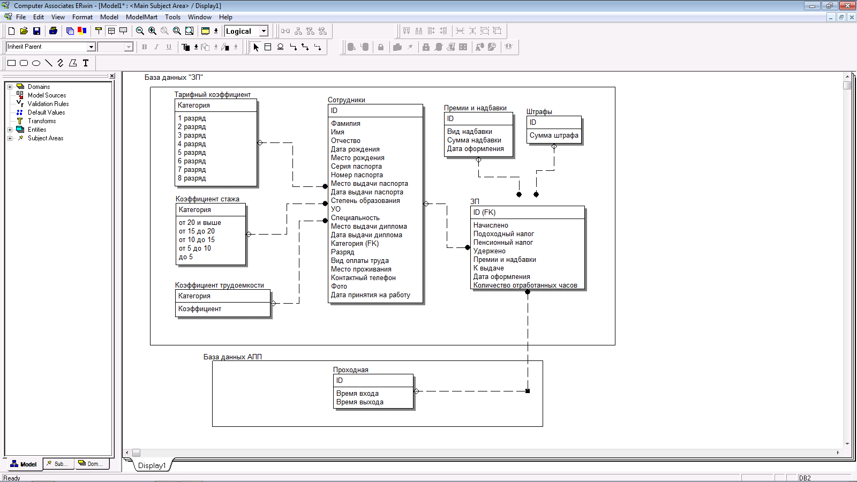Switch to the Sub... explorer tab

pos(57,464)
